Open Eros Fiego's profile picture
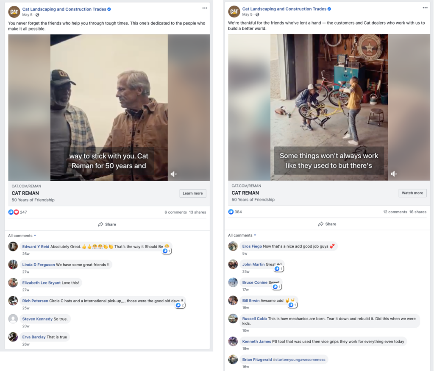The image size is (434, 371). (233, 246)
